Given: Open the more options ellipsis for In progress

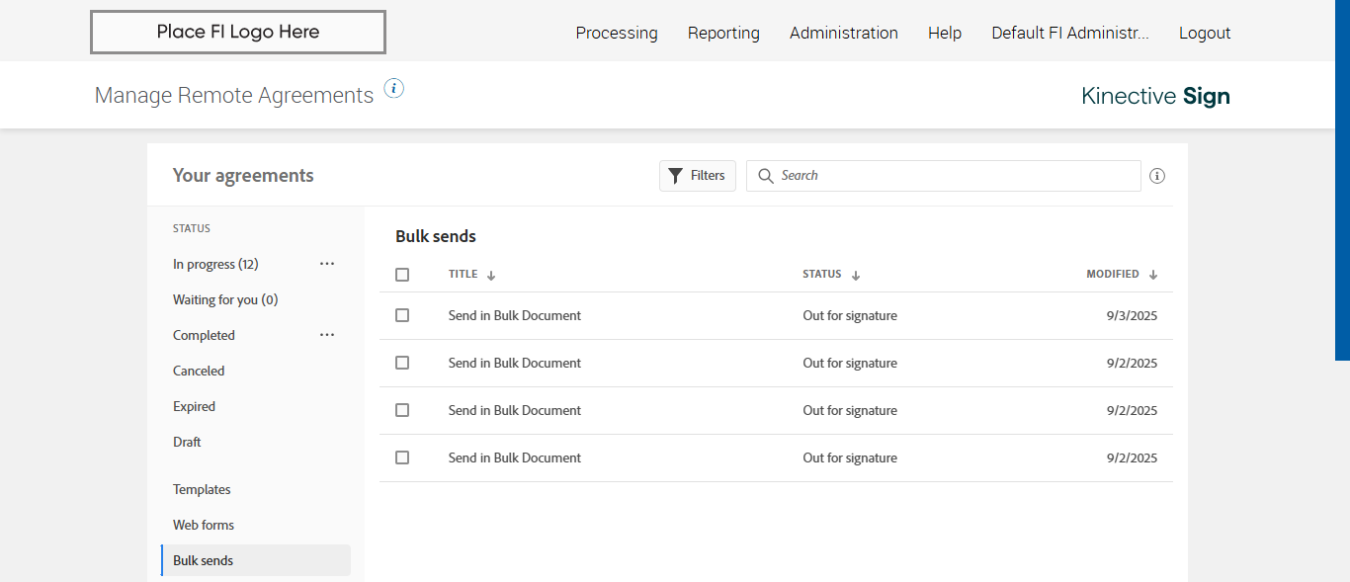Looking at the screenshot, I should [x=327, y=264].
